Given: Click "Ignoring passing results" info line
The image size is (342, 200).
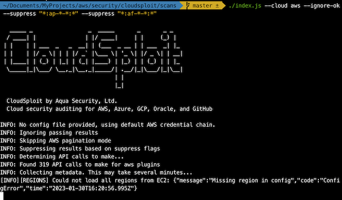Looking at the screenshot, I should click(x=49, y=133).
